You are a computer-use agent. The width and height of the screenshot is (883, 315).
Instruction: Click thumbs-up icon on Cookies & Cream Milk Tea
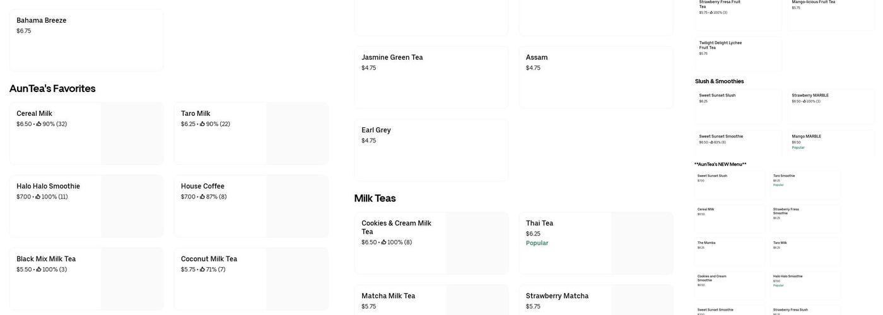click(x=384, y=243)
